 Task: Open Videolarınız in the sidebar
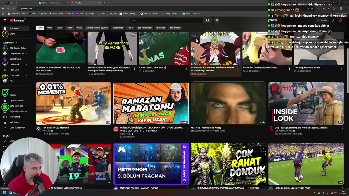[x=15, y=117]
